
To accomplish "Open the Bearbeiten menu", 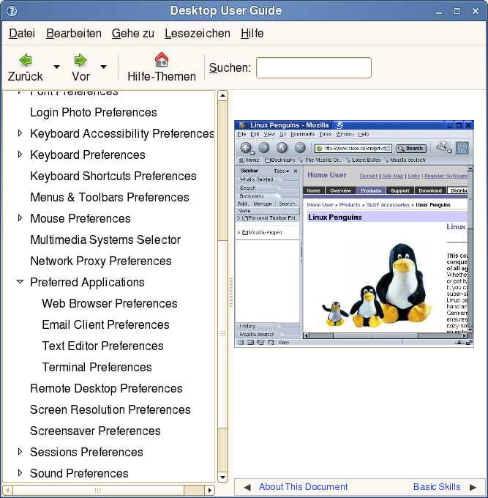I will pos(74,34).
